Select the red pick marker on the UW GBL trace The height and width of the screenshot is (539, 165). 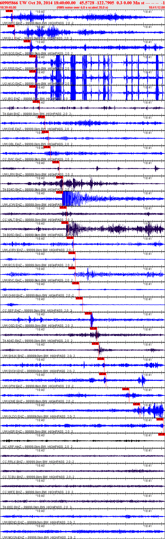pyautogui.click(x=45, y=132)
